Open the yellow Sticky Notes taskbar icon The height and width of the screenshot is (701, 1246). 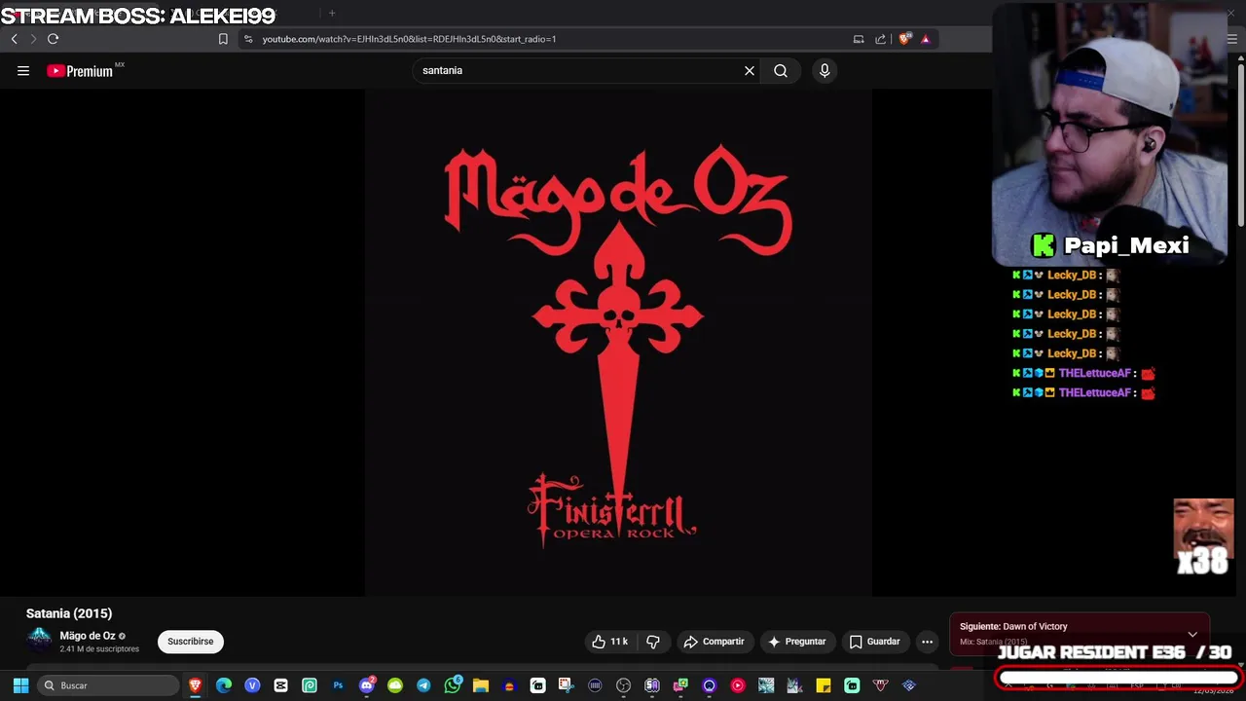coord(824,685)
